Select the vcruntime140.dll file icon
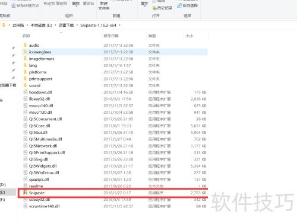The width and height of the screenshot is (297, 224). pyautogui.click(x=25, y=206)
